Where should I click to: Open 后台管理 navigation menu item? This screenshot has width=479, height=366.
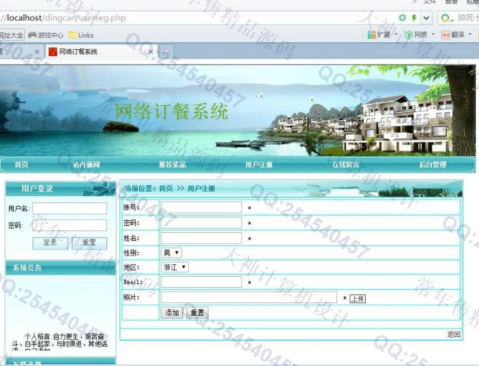point(432,165)
